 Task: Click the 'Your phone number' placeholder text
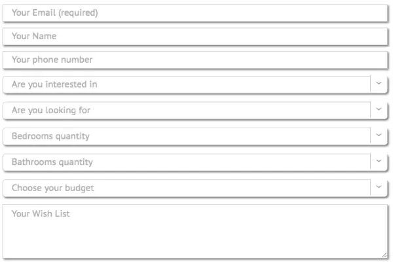(52, 60)
